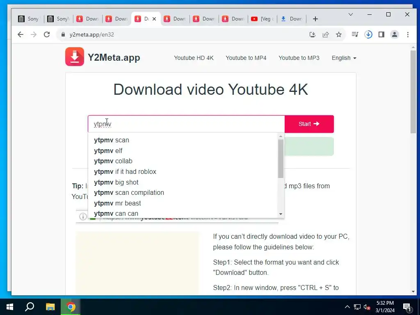
Task: Open the network status tray icon
Action: click(357, 307)
